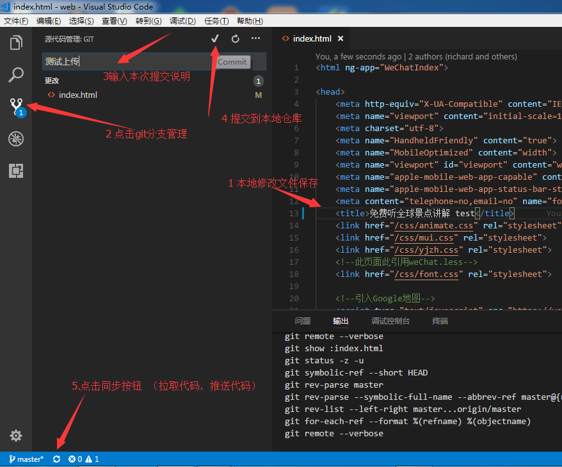562x467 pixels.
Task: Open the 任务(T) menu
Action: click(216, 20)
